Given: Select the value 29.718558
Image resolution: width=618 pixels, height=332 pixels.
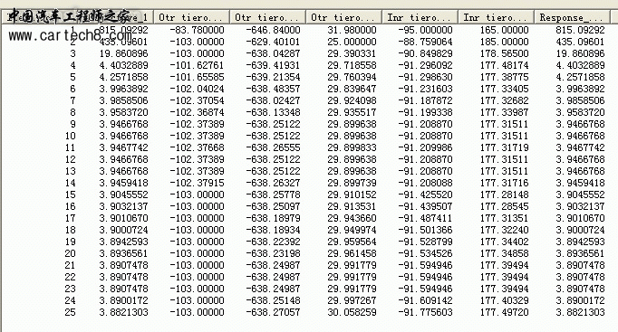Looking at the screenshot, I should pyautogui.click(x=352, y=65).
